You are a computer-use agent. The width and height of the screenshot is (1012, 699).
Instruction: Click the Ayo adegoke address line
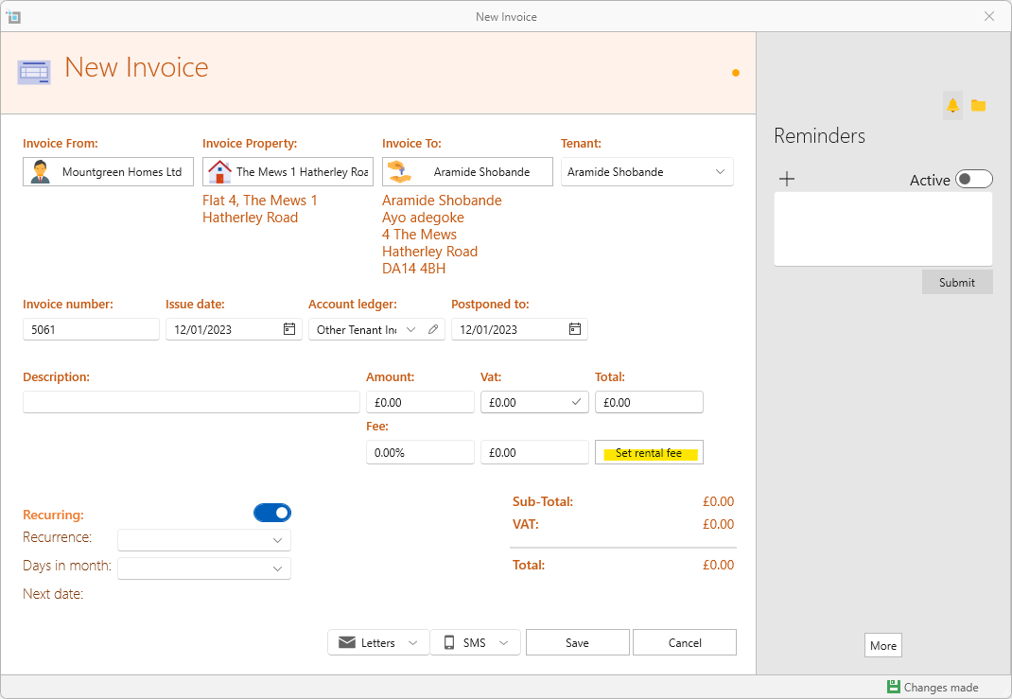(423, 218)
